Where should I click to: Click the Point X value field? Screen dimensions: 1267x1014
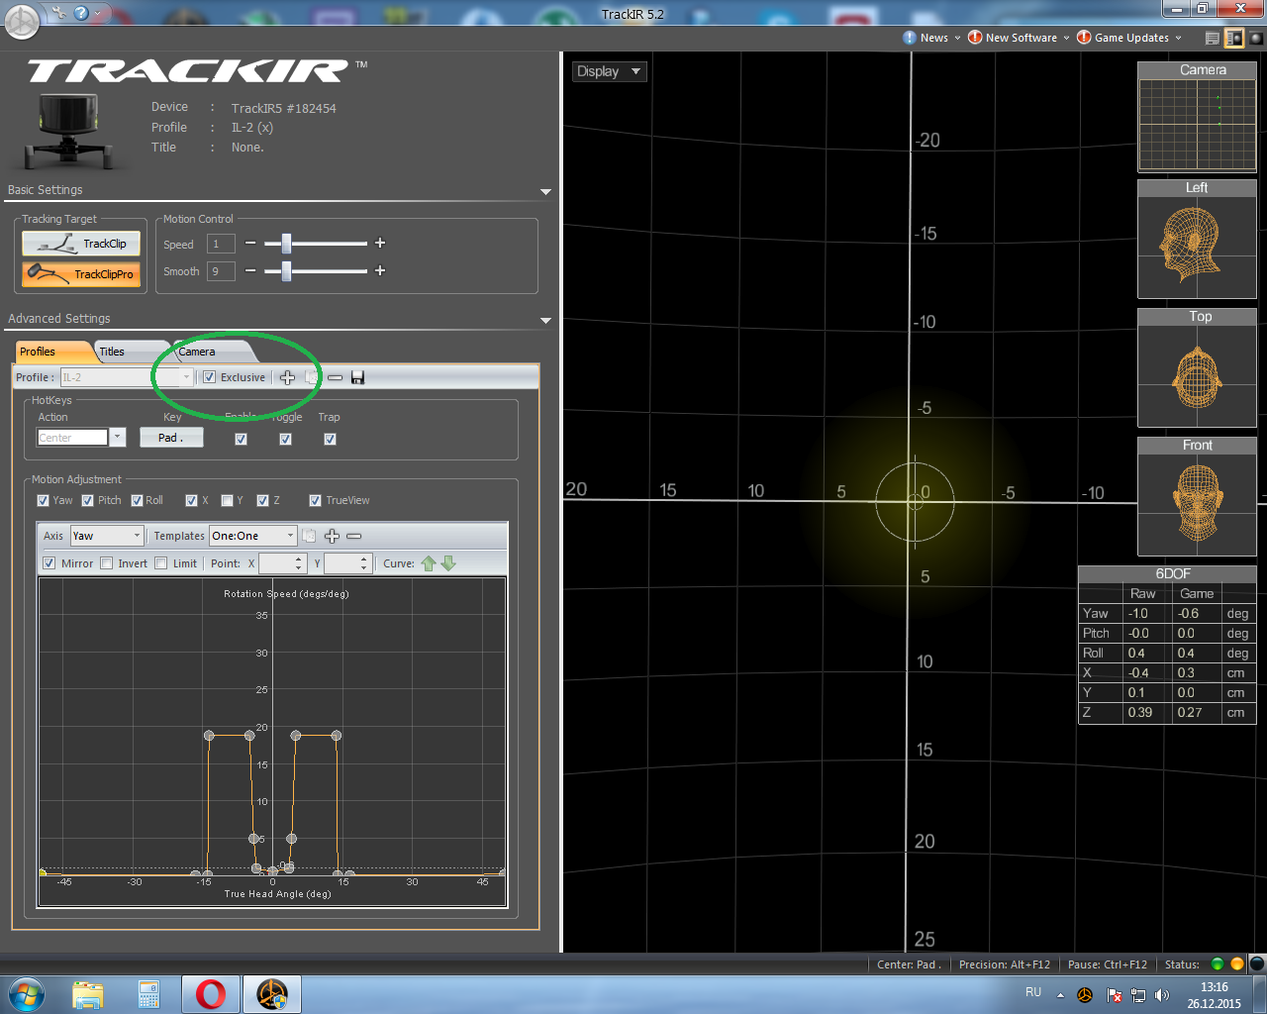pyautogui.click(x=276, y=563)
